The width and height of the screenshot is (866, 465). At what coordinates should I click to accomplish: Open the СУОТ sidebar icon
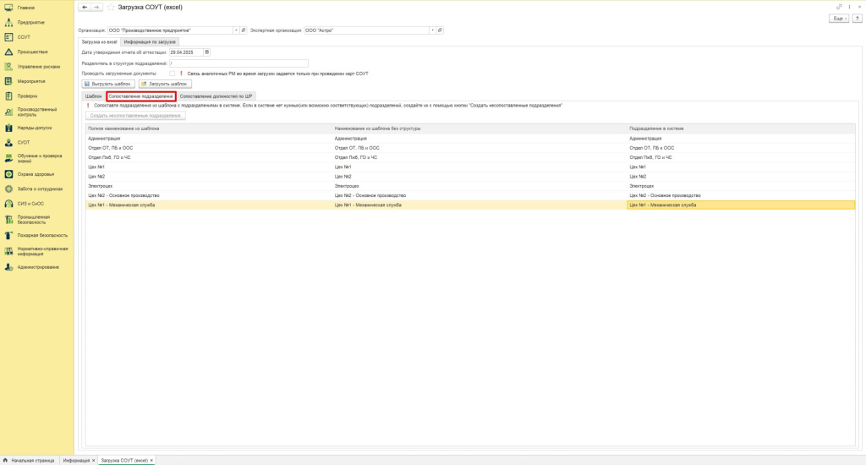pos(8,143)
